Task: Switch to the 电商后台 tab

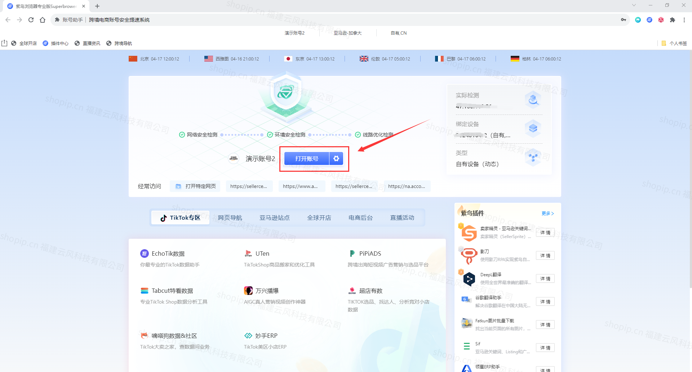Action: click(x=360, y=218)
